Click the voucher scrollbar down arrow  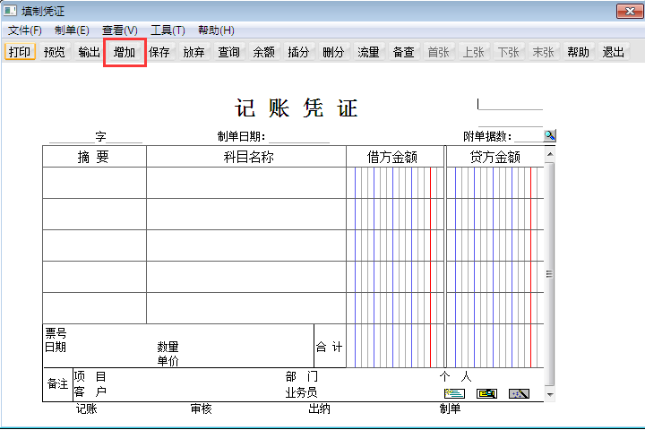pos(549,394)
